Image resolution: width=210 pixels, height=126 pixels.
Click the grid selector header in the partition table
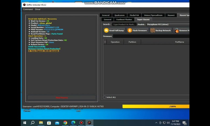105,42
